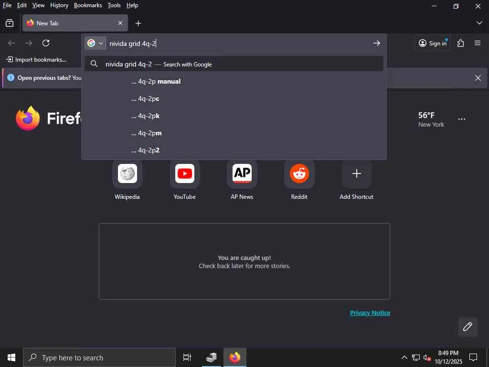Image resolution: width=489 pixels, height=367 pixels.
Task: Click the muted volume tray icon
Action: [427, 357]
